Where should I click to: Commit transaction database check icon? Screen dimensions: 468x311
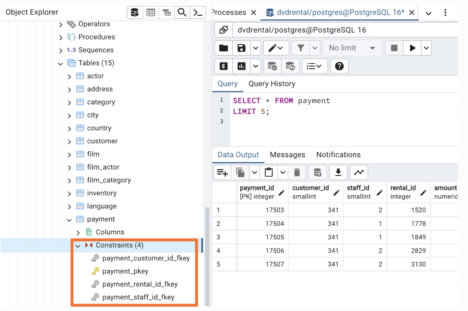point(273,66)
